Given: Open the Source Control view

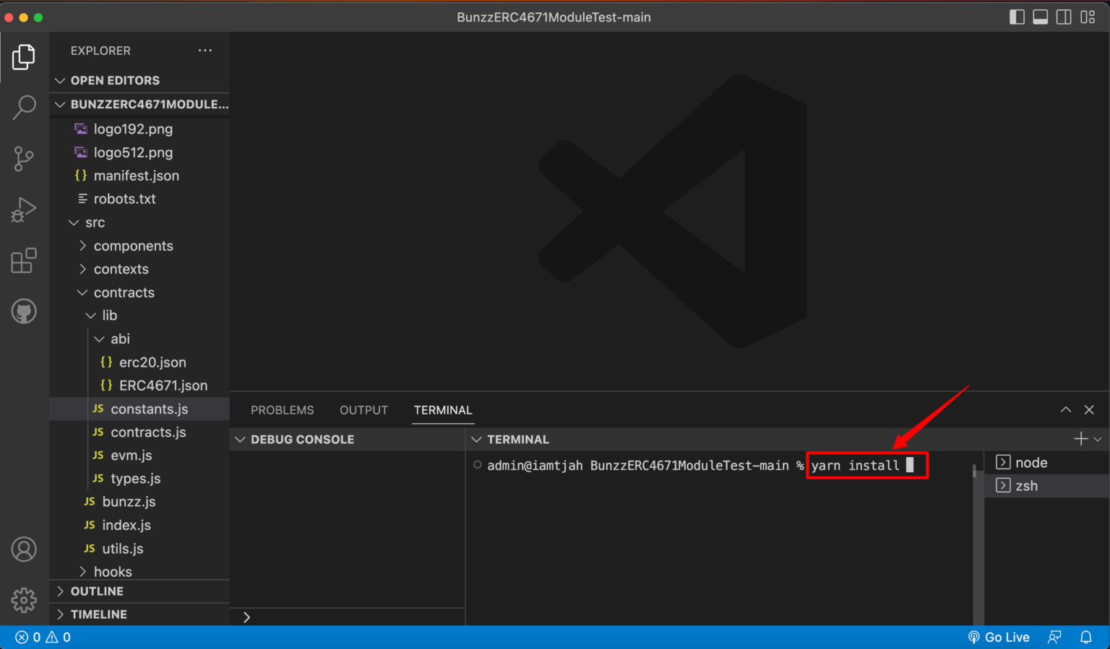Looking at the screenshot, I should (24, 158).
